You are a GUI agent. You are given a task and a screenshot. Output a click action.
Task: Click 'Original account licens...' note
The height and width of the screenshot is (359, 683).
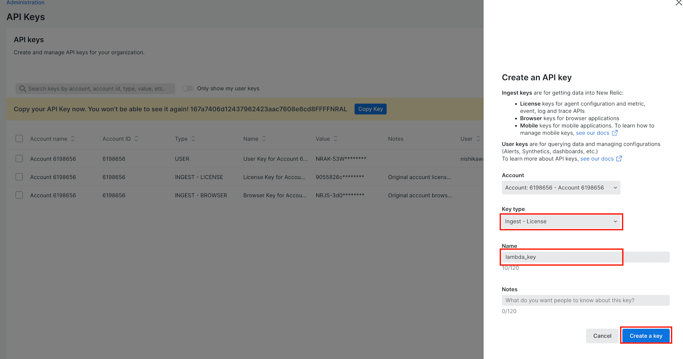tap(419, 177)
